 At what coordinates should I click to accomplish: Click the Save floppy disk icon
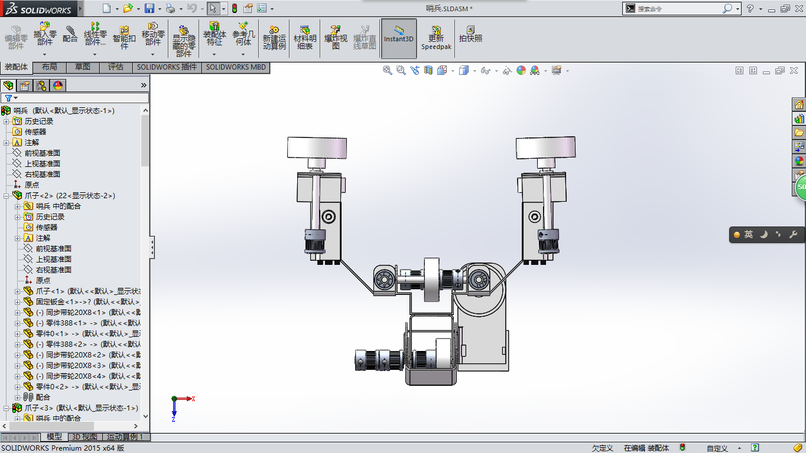click(149, 8)
